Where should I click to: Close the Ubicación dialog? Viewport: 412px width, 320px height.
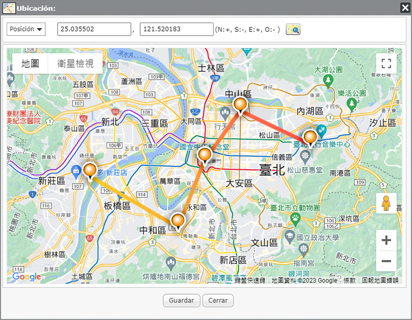[x=405, y=8]
